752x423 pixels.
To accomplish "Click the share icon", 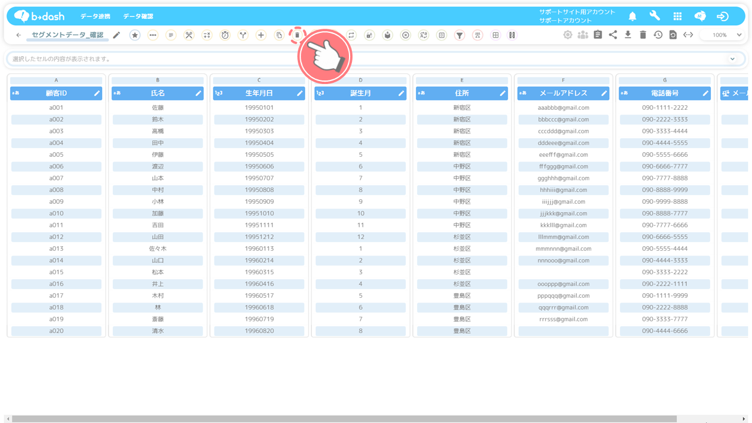I will coord(613,35).
